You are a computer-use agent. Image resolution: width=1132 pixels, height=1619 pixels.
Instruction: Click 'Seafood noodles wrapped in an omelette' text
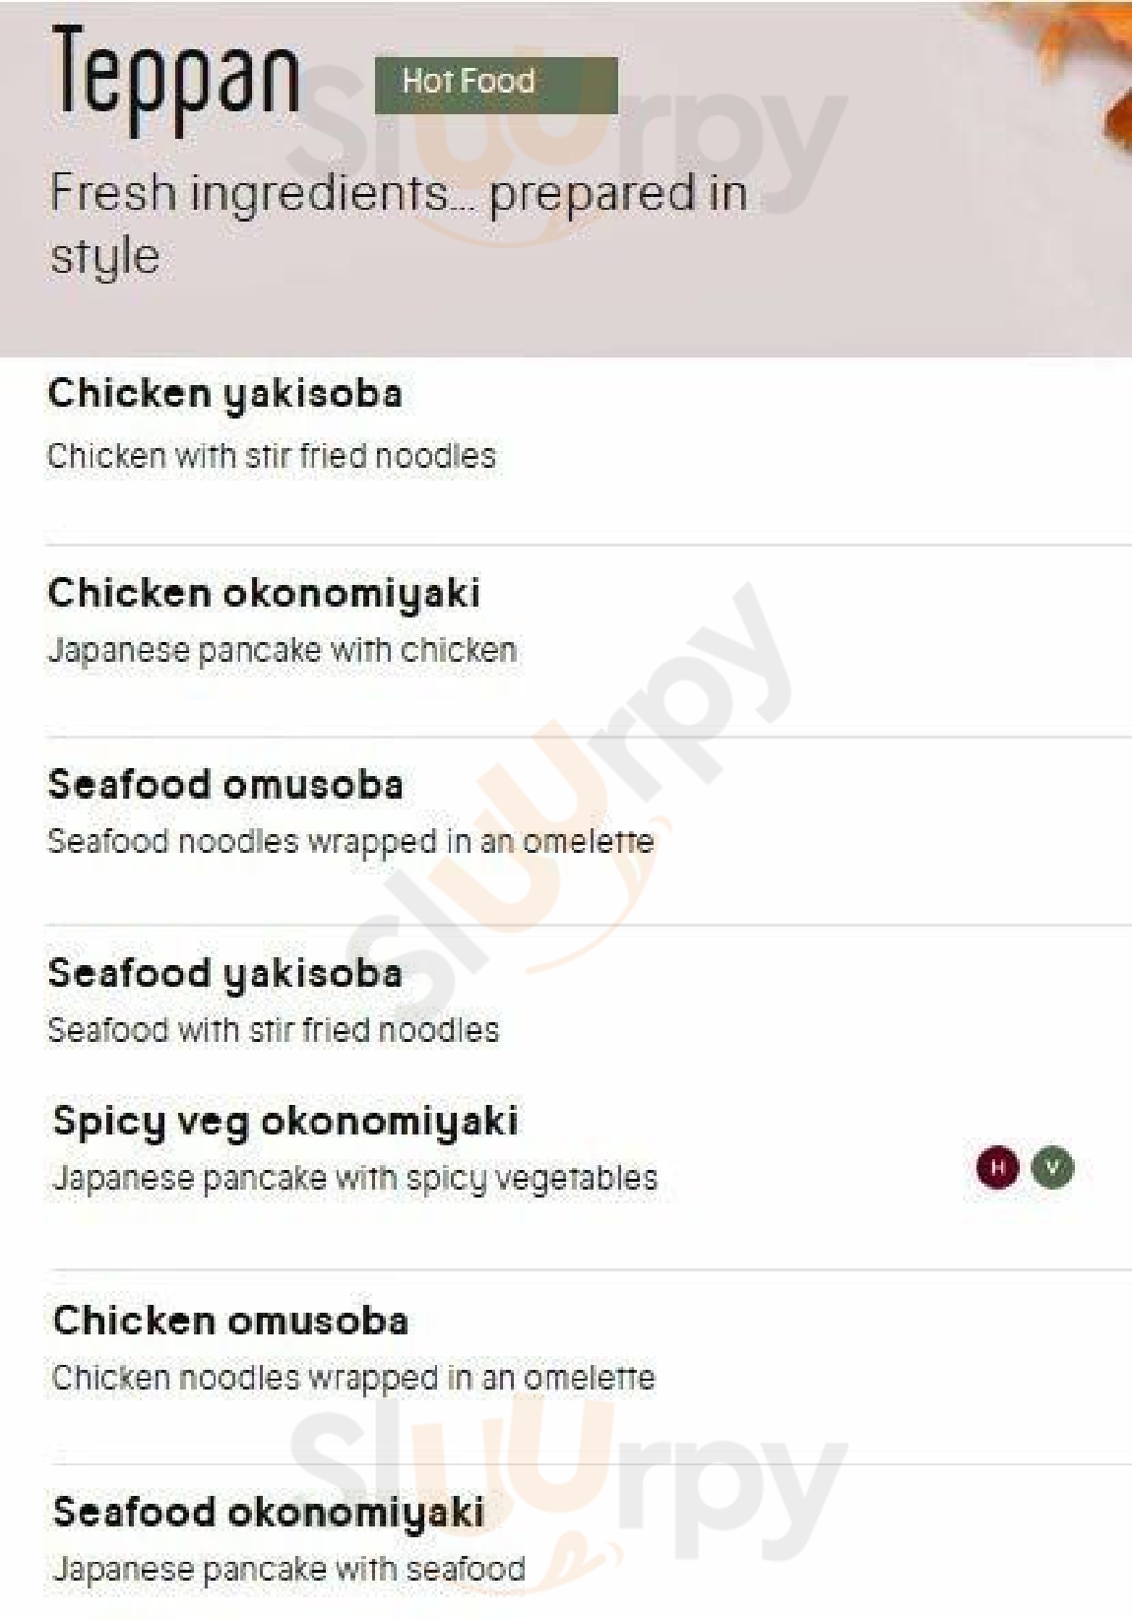point(350,842)
